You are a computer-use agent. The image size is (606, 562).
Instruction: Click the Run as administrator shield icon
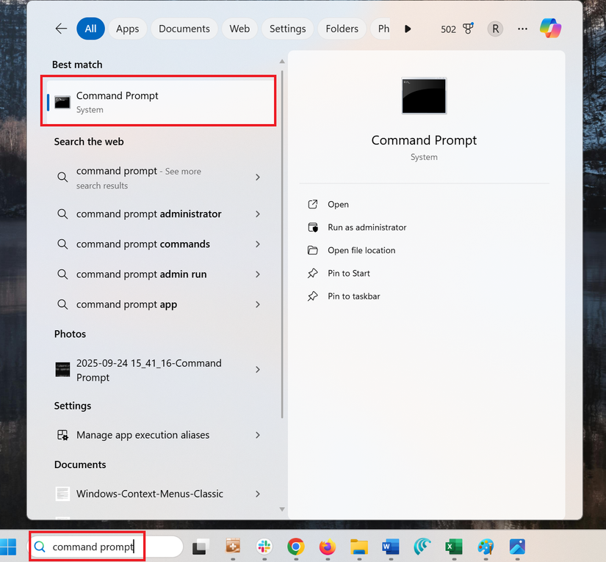[x=313, y=227]
